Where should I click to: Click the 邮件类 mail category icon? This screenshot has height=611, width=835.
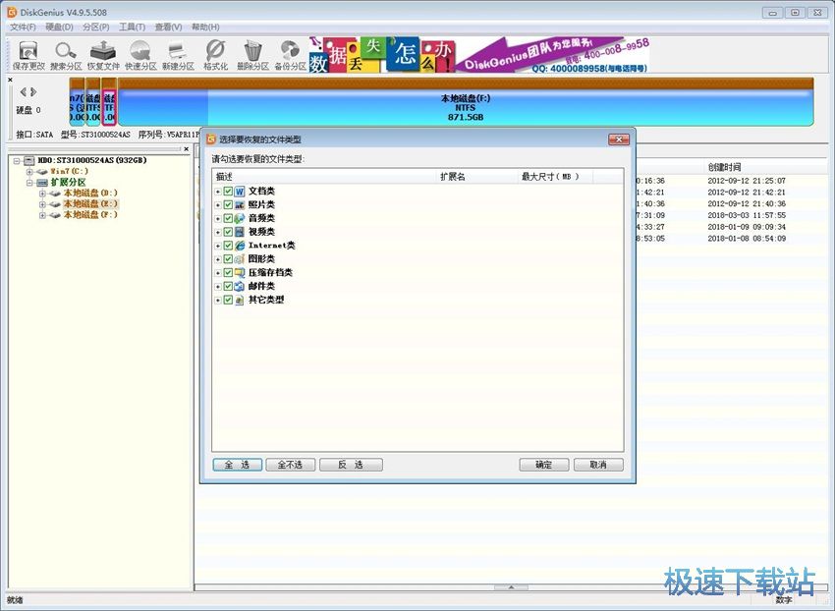tap(240, 287)
